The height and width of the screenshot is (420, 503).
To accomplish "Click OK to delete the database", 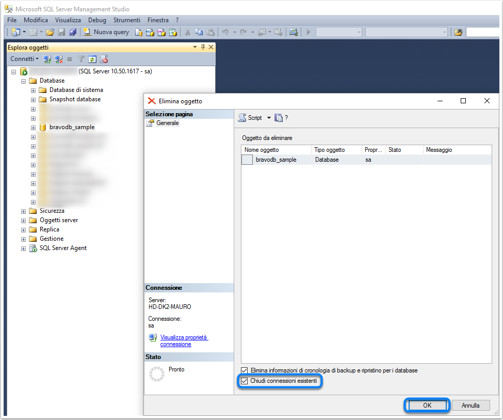I will 427,405.
